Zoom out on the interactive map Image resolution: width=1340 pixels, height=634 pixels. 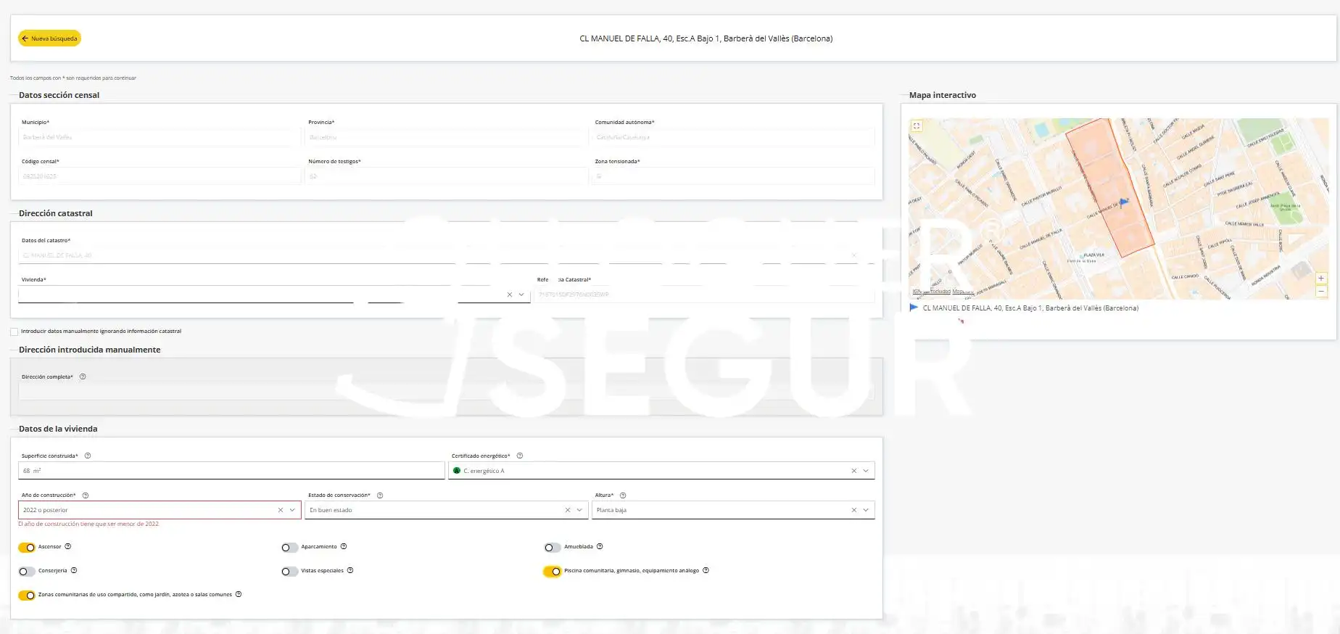point(1321,291)
